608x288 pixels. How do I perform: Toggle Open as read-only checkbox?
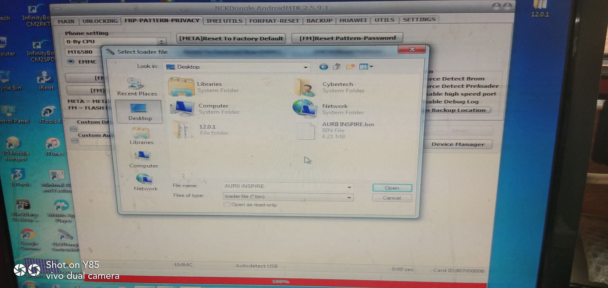click(x=227, y=205)
